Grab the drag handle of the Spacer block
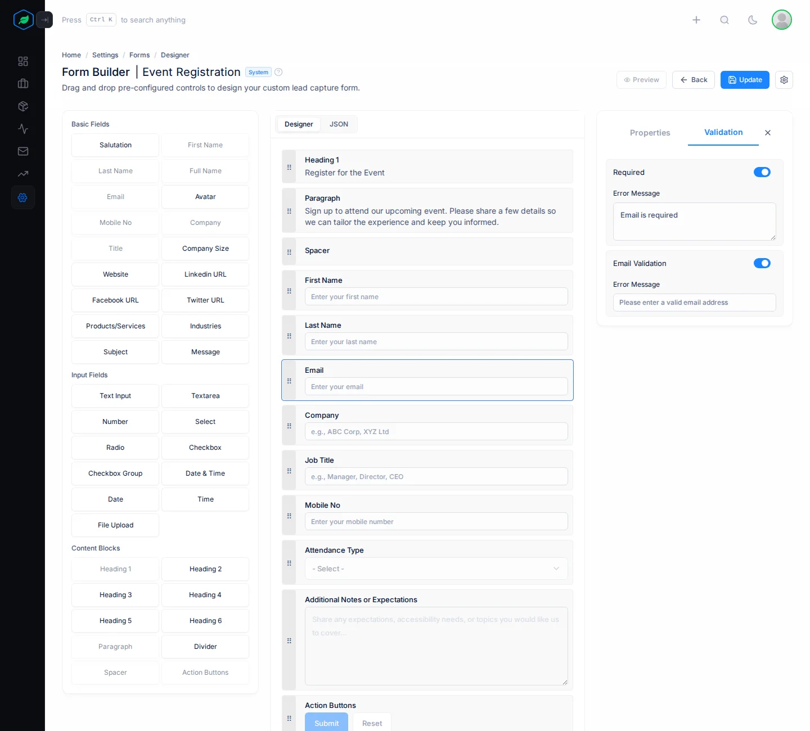 point(289,252)
